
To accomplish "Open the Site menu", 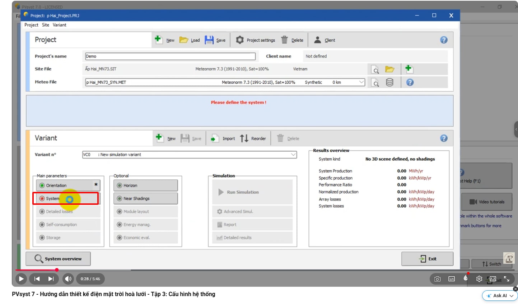I will (x=46, y=25).
